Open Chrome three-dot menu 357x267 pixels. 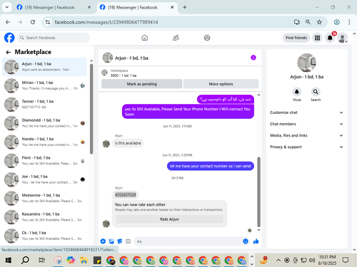(349, 22)
